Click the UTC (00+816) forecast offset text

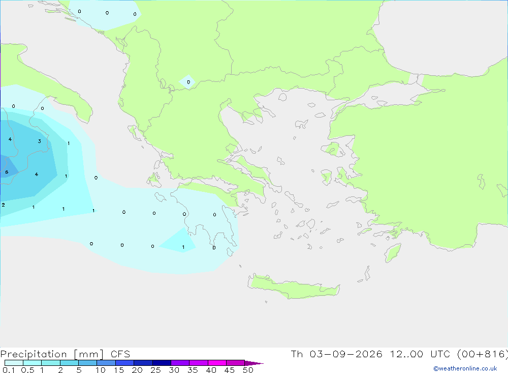point(469,354)
